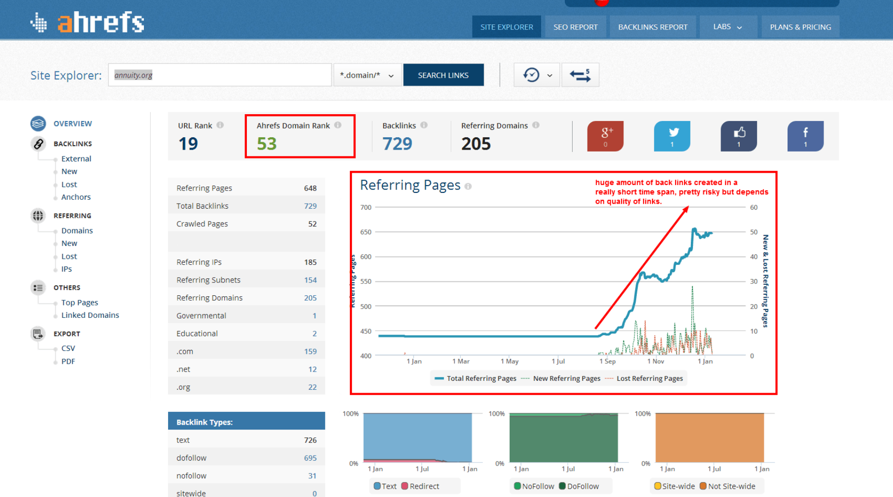Viewport: 893px width, 497px height.
Task: Open External backlinks in sidebar
Action: [76, 158]
